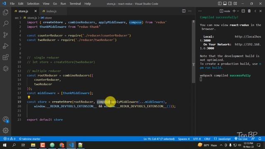Show hidden tray icons chevron
Screen dimensions: 265x149
pyautogui.click(x=221, y=145)
